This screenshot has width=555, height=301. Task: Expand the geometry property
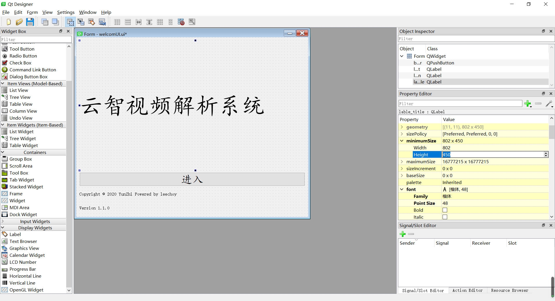click(x=402, y=127)
